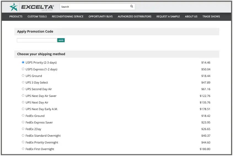233x156 pixels.
Task: Select USPS Express (1-2 days) shipping
Action: (23, 69)
